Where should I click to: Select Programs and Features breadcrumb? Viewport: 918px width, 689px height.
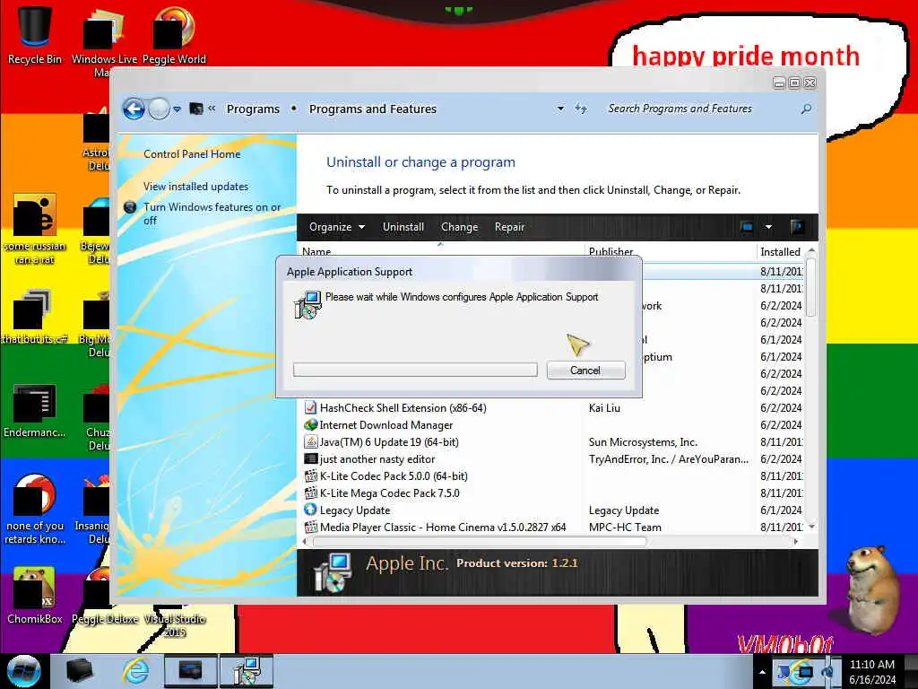pyautogui.click(x=373, y=109)
